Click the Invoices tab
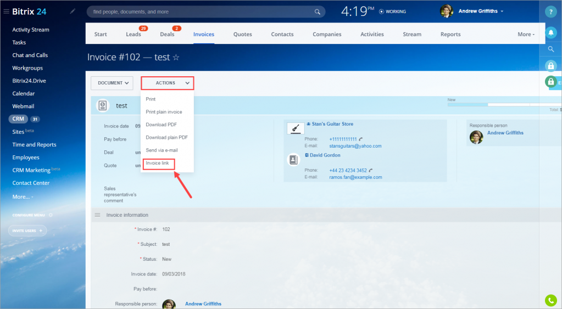The image size is (562, 309). tap(204, 35)
